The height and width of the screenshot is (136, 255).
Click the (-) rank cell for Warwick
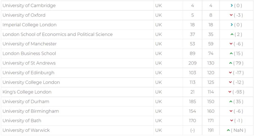coord(192,130)
